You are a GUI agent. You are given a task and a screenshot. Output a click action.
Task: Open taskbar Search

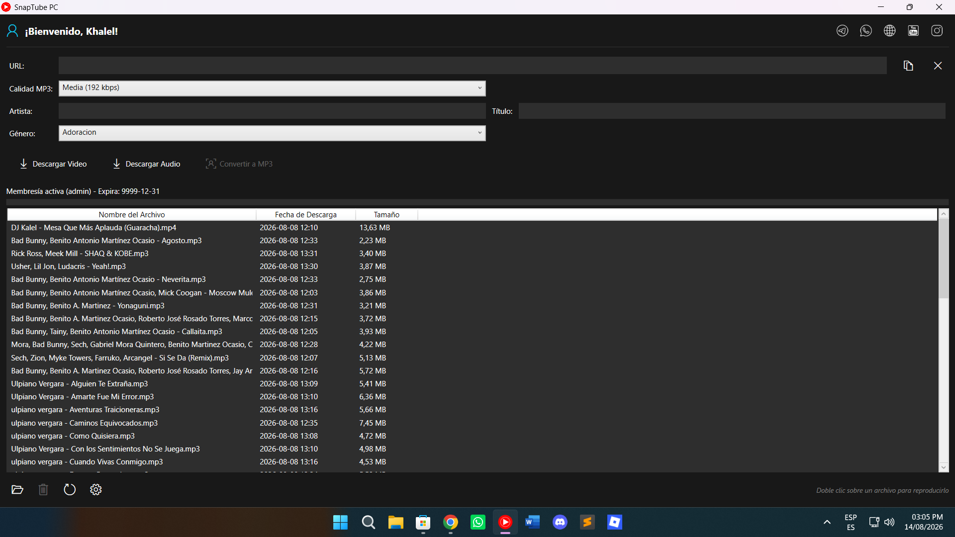(x=369, y=522)
